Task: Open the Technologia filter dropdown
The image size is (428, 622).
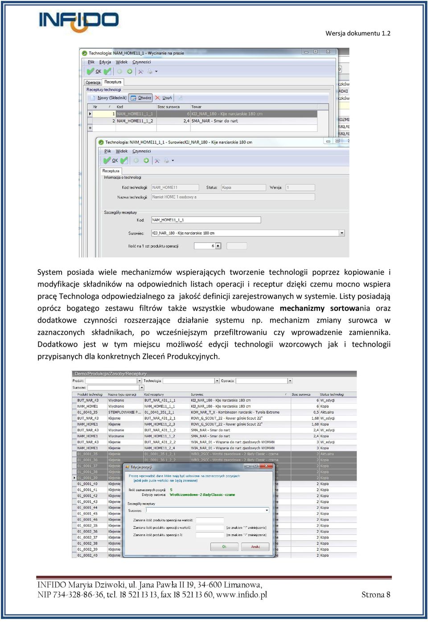Action: (217, 381)
